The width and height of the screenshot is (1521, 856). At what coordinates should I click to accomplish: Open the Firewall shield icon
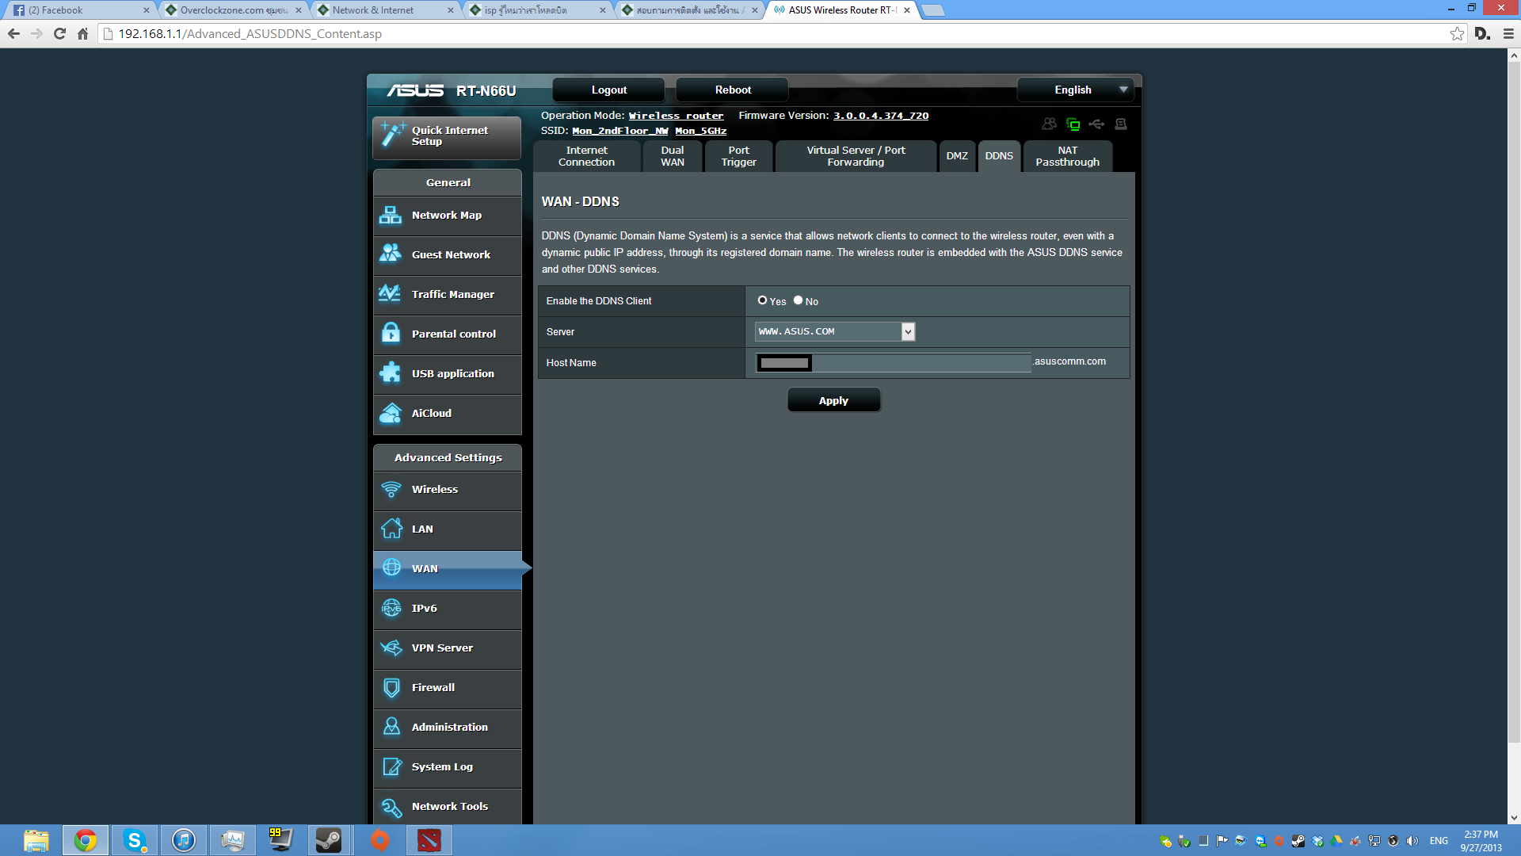pyautogui.click(x=391, y=687)
